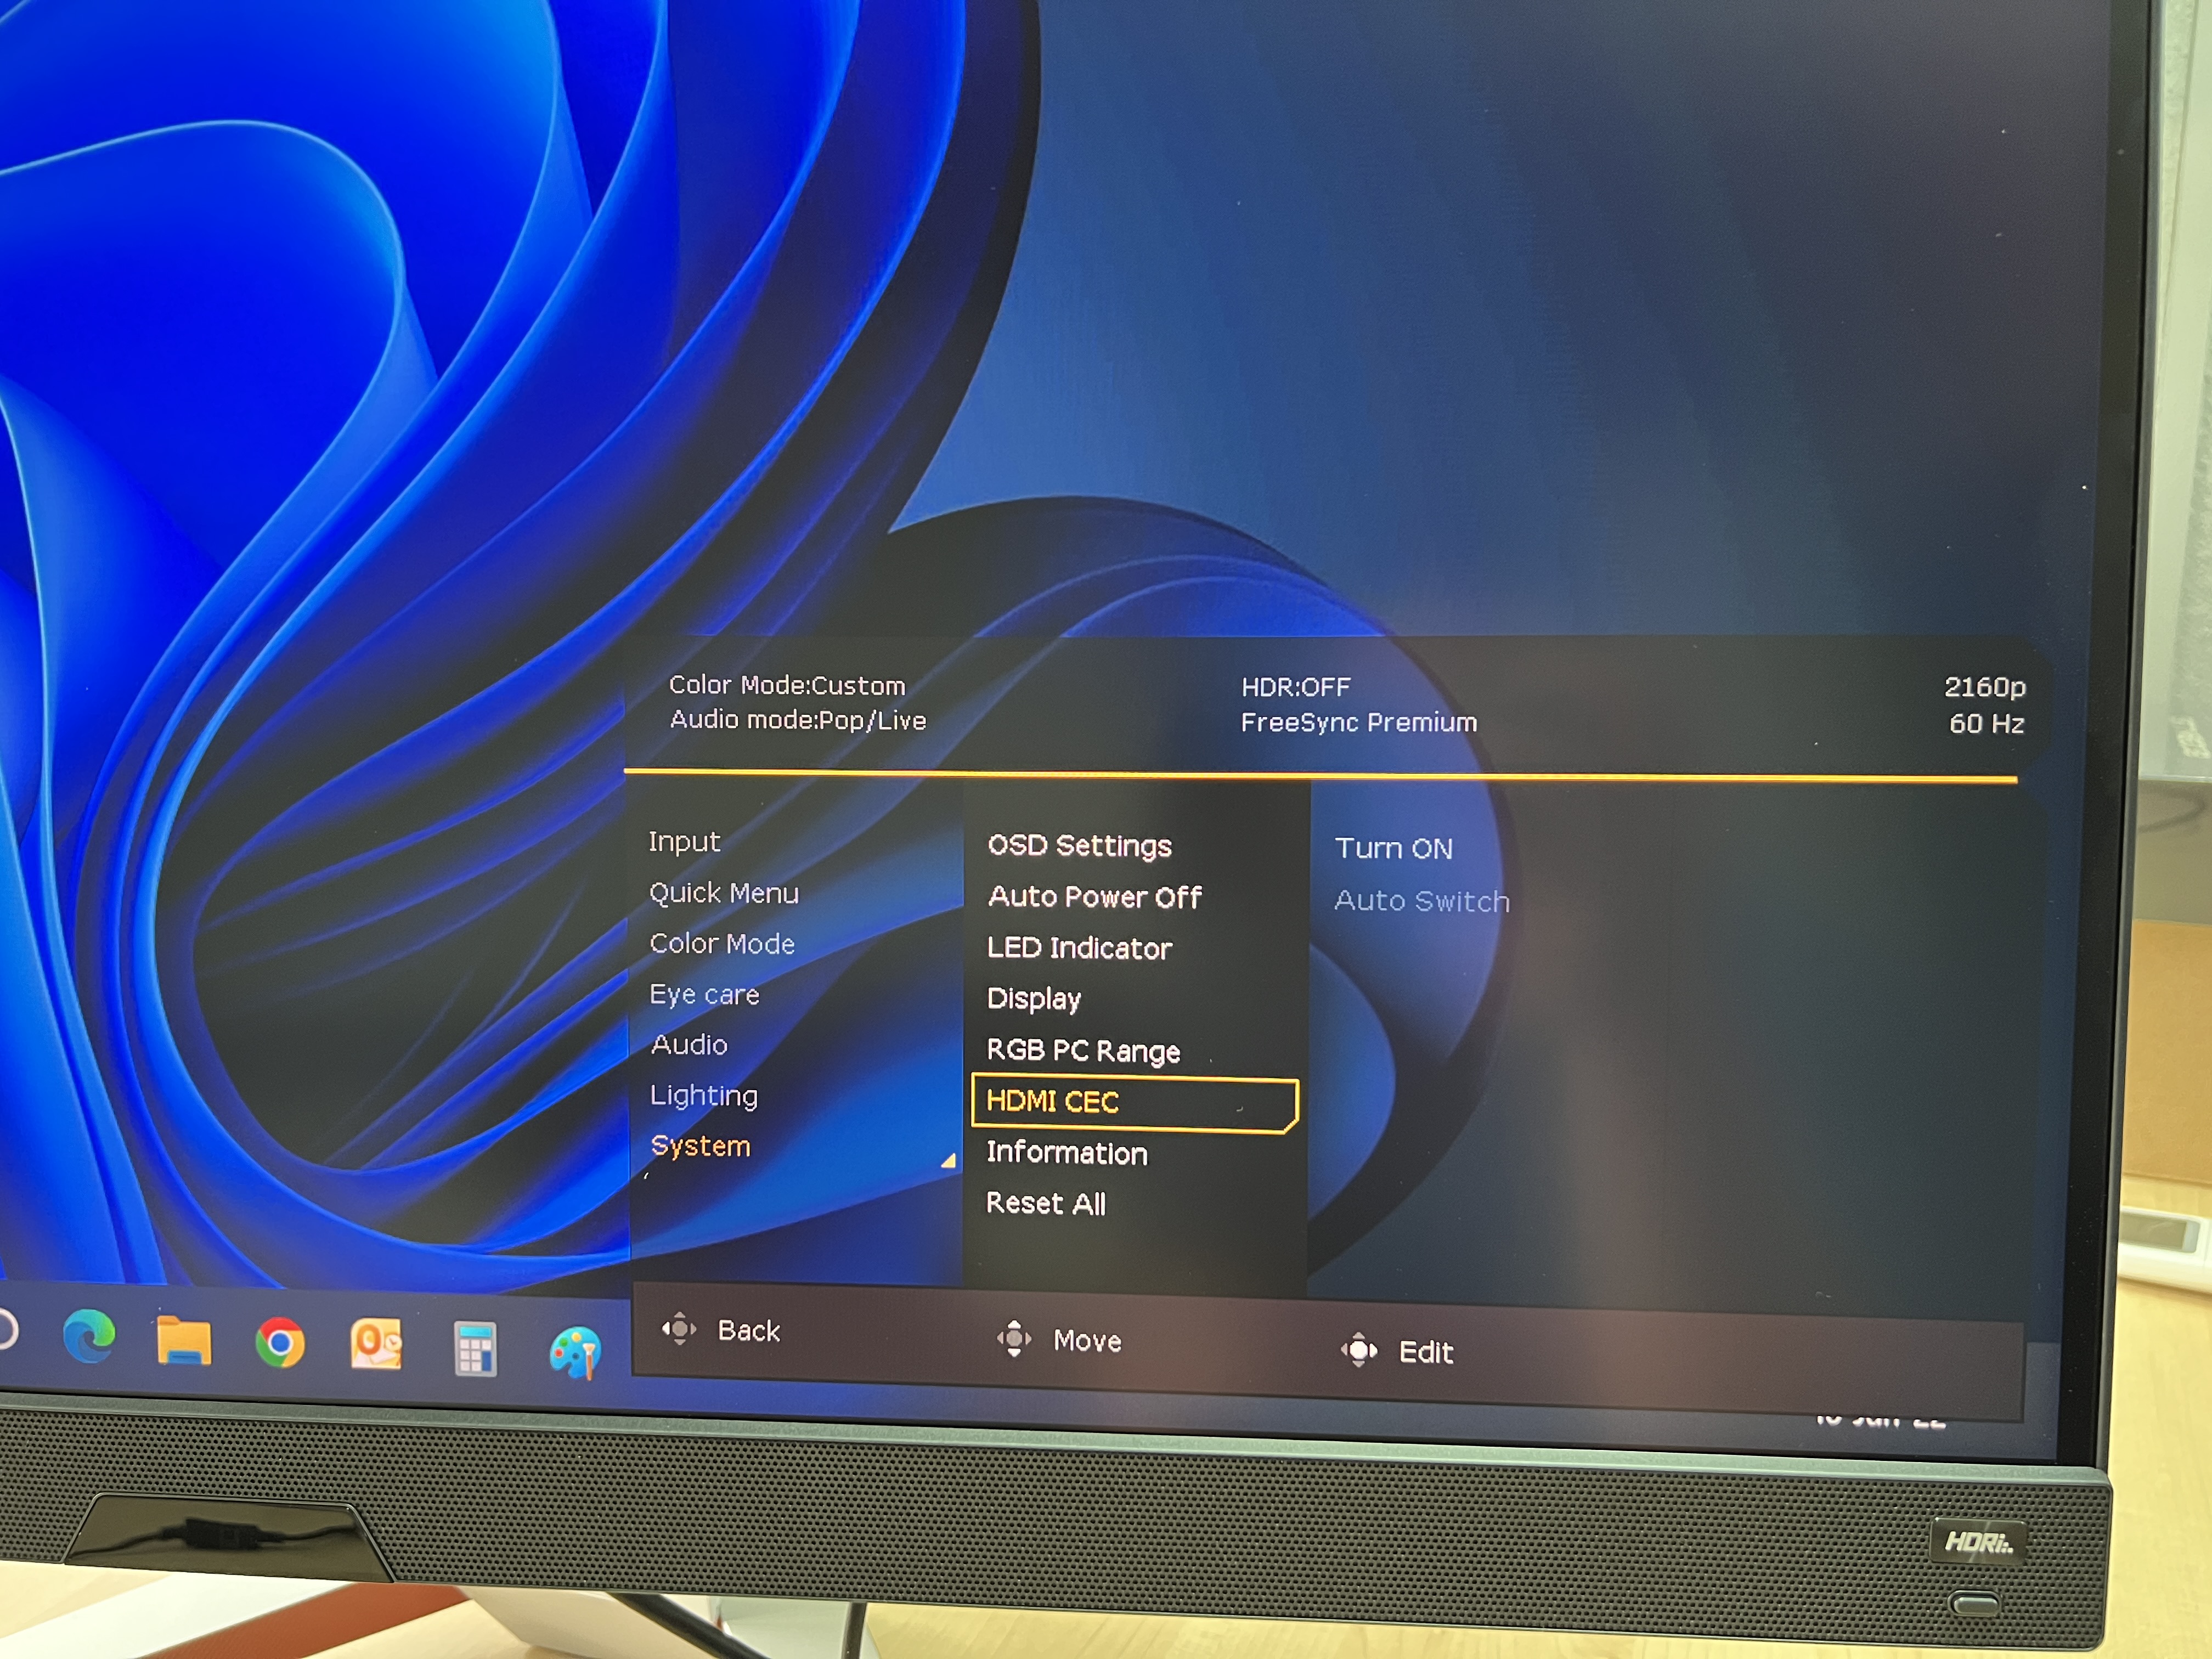
Task: Expand System submenu arrow
Action: click(x=948, y=1161)
